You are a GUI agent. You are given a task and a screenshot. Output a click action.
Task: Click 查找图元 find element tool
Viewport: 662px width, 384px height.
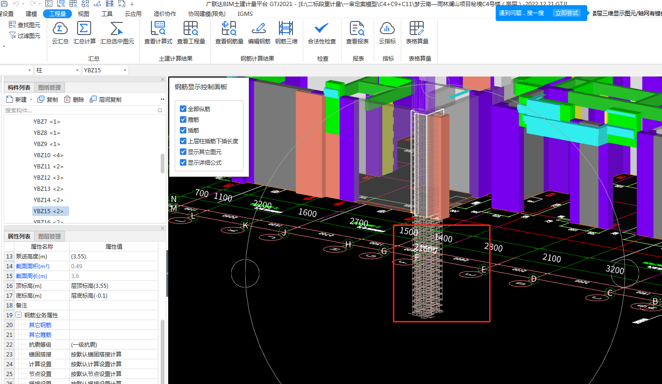click(x=25, y=25)
